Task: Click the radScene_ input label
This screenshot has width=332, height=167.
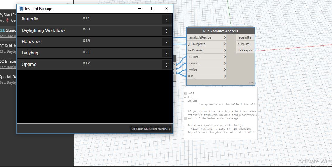Action: [196, 50]
